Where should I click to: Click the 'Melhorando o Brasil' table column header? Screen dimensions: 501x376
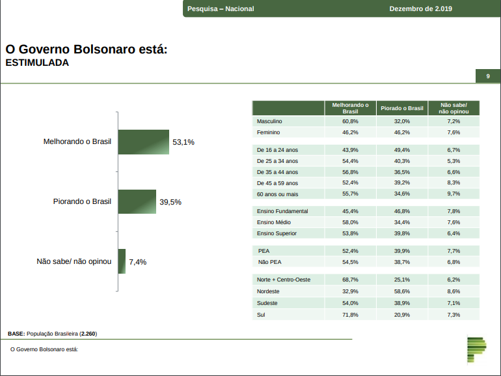350,108
